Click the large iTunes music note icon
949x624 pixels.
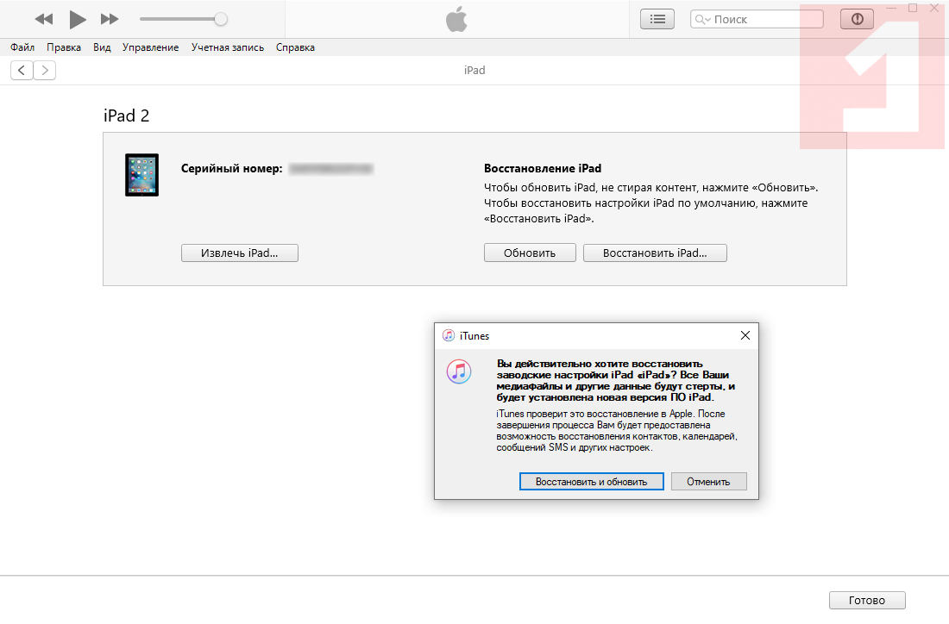[459, 371]
